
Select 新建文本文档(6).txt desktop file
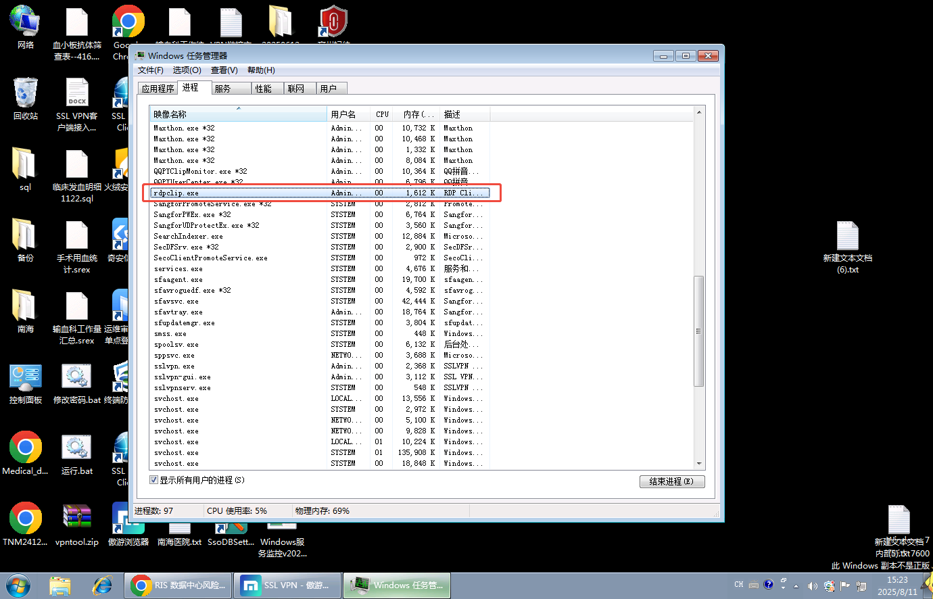tap(848, 247)
